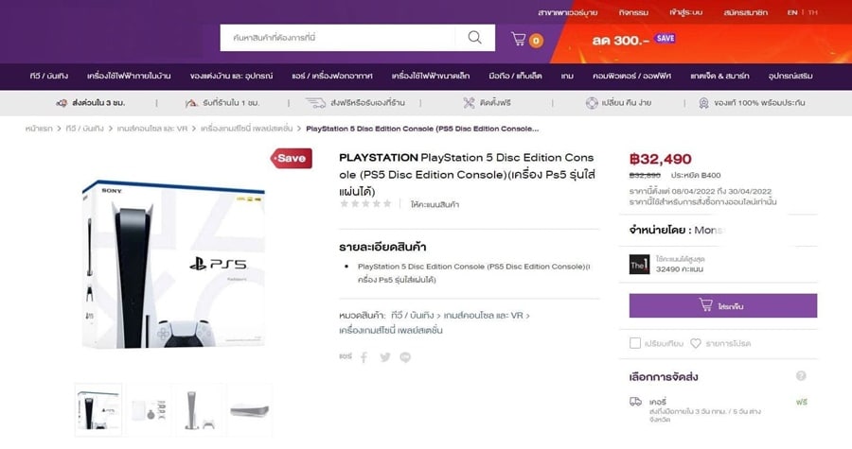Open the เกม category menu

tap(567, 76)
